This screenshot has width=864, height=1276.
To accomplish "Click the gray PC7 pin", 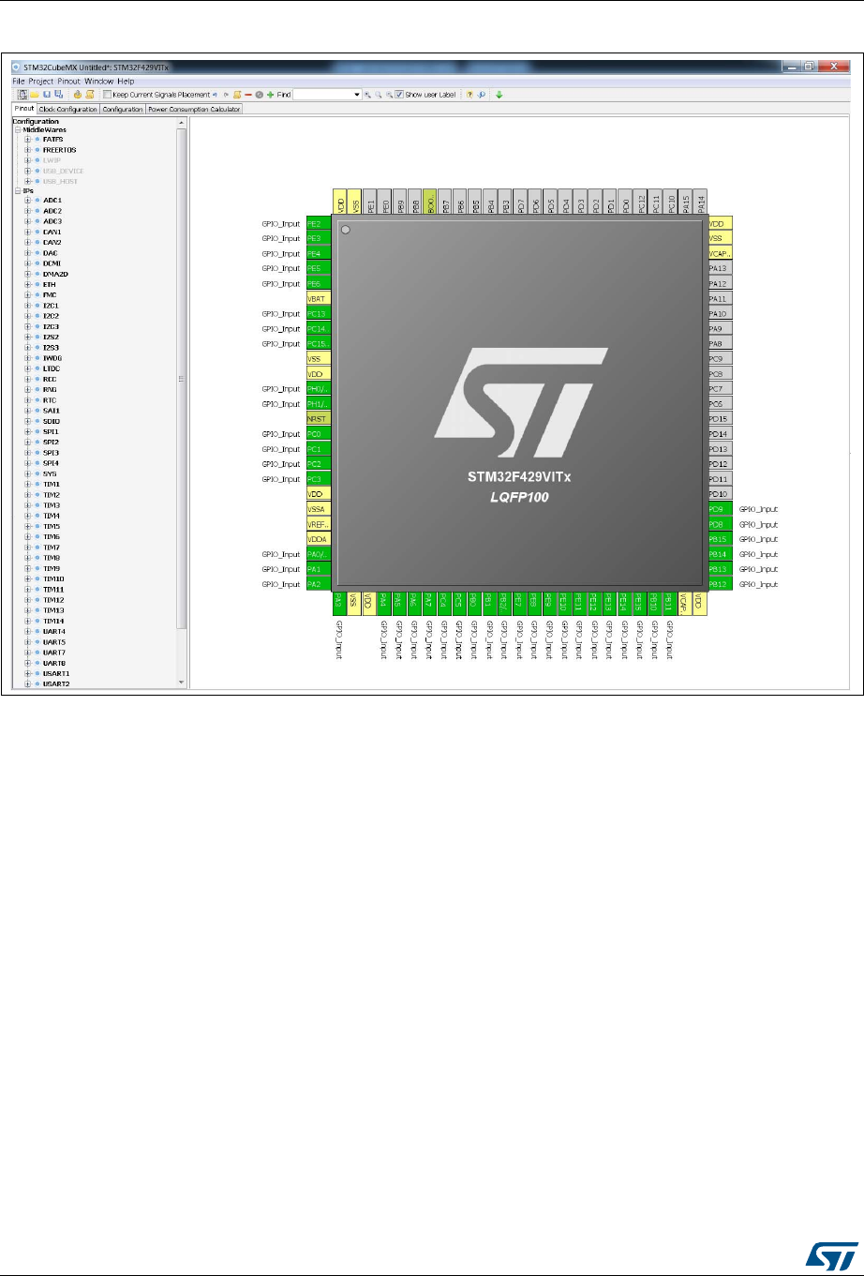I will (720, 388).
